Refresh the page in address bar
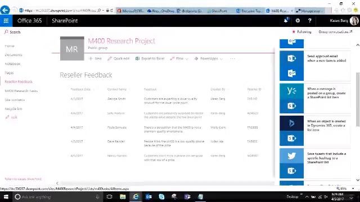Screen dimensions: 360x202 pos(112,10)
